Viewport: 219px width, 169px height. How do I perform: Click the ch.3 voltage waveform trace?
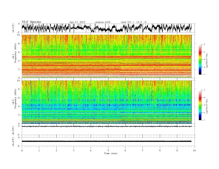tap(106, 126)
